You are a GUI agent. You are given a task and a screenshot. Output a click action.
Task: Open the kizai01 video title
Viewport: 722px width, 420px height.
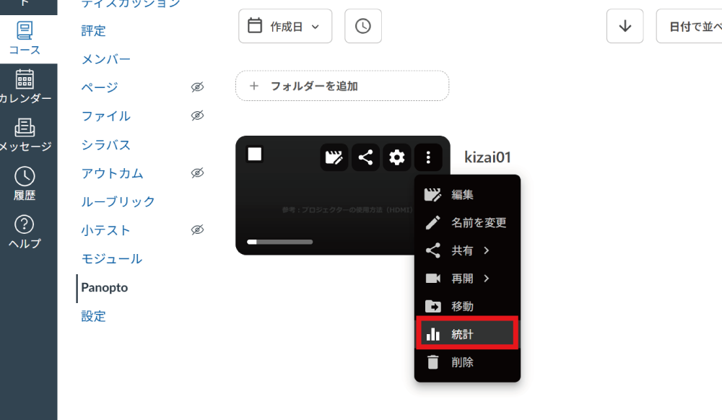(487, 158)
